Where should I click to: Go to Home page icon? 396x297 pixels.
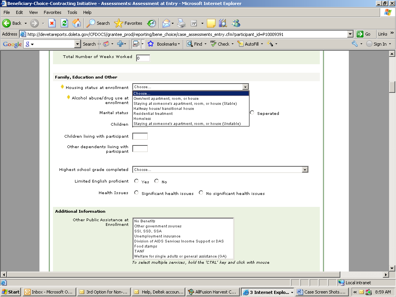pos(77,23)
